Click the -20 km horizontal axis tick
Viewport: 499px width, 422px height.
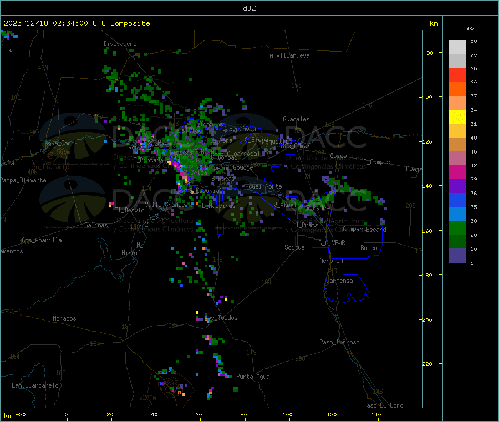pos(21,414)
